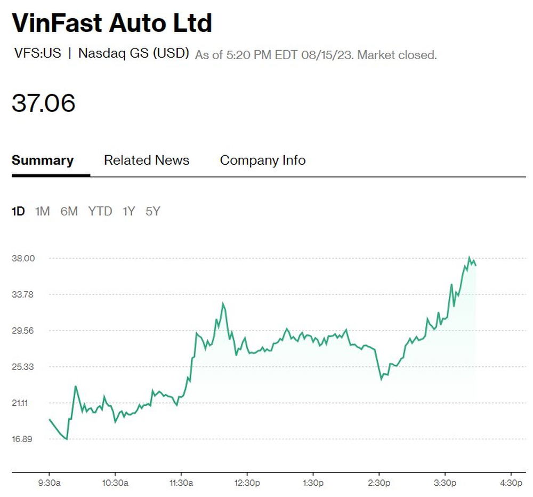Click the chart's highest peak near 38.00
The image size is (533, 497).
click(x=470, y=258)
